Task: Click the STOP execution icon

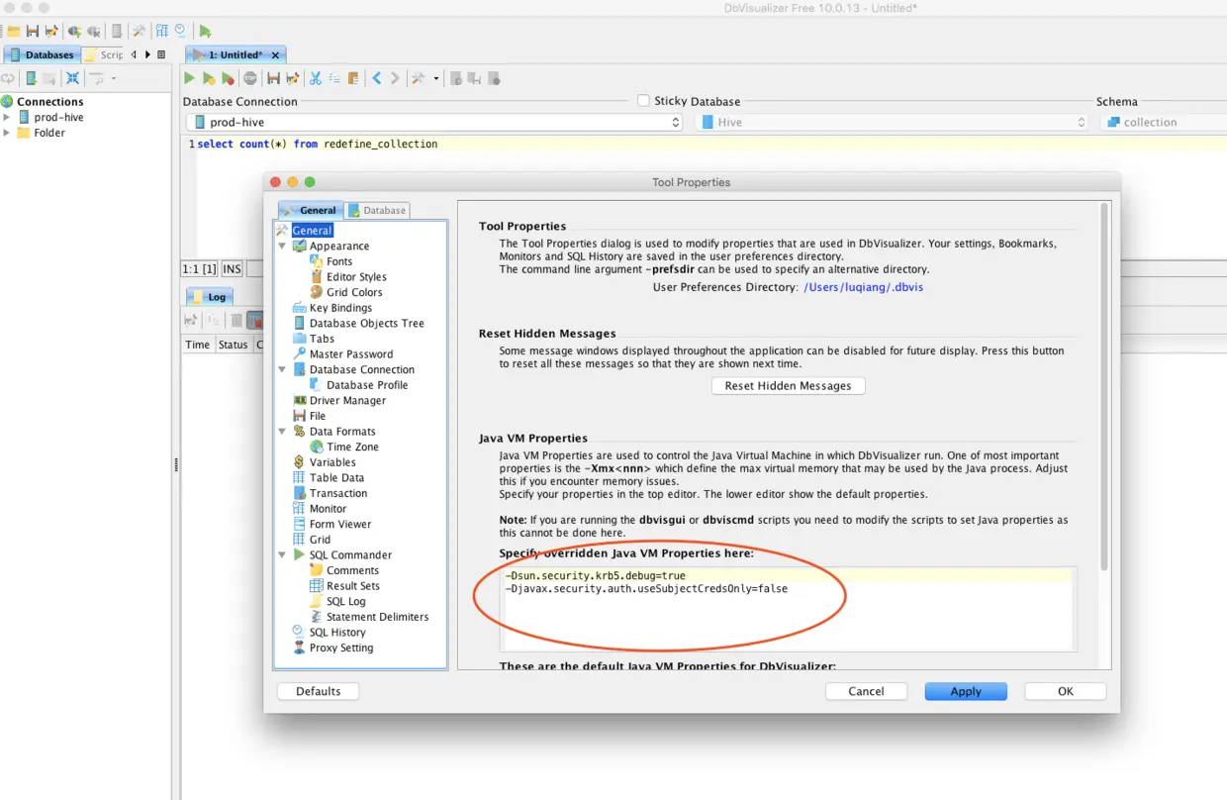Action: 250,78
